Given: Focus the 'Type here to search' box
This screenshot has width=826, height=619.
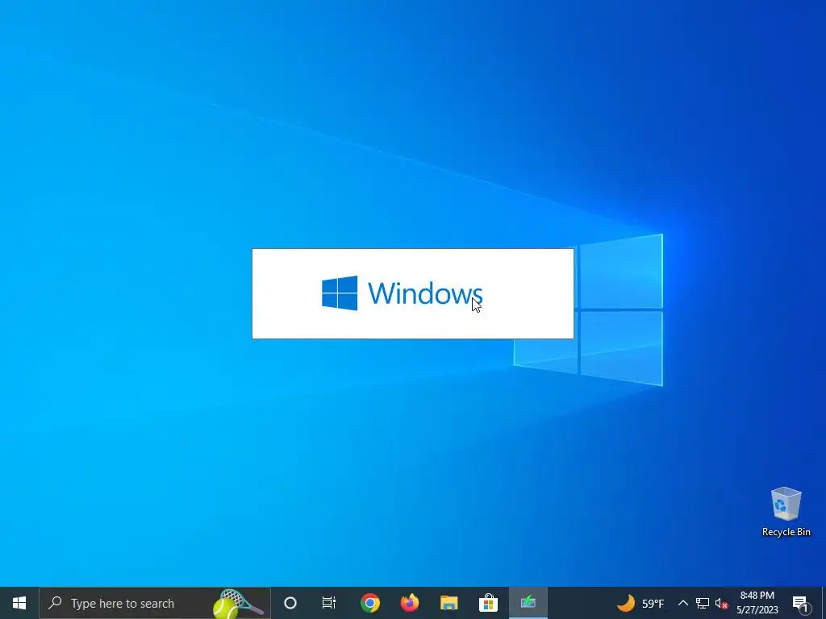Looking at the screenshot, I should (155, 603).
